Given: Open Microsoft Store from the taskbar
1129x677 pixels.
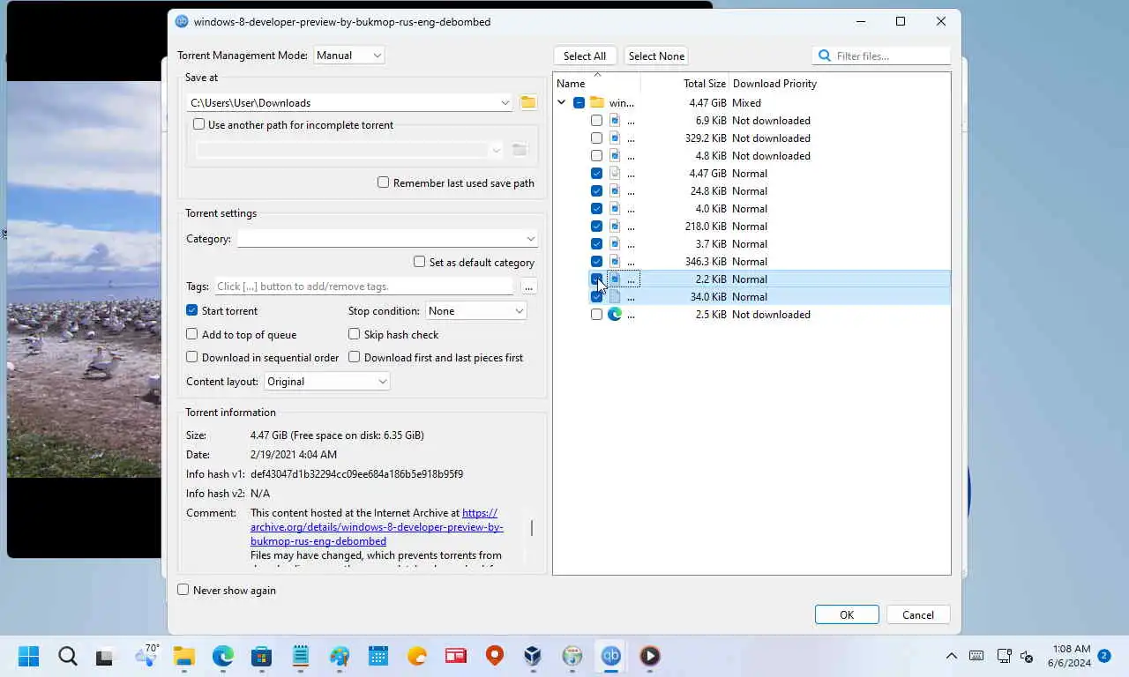Looking at the screenshot, I should [261, 656].
